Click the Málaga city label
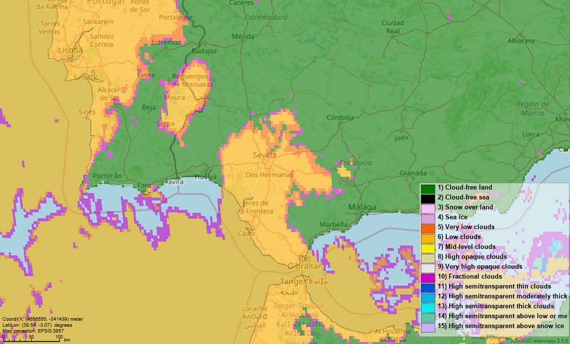Screen dimensions: 570x344 [362, 207]
